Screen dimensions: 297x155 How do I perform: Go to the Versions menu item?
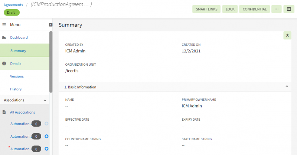pos(17,76)
